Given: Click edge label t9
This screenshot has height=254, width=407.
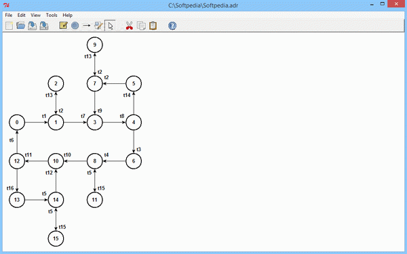Looking at the screenshot, I should [100, 110].
